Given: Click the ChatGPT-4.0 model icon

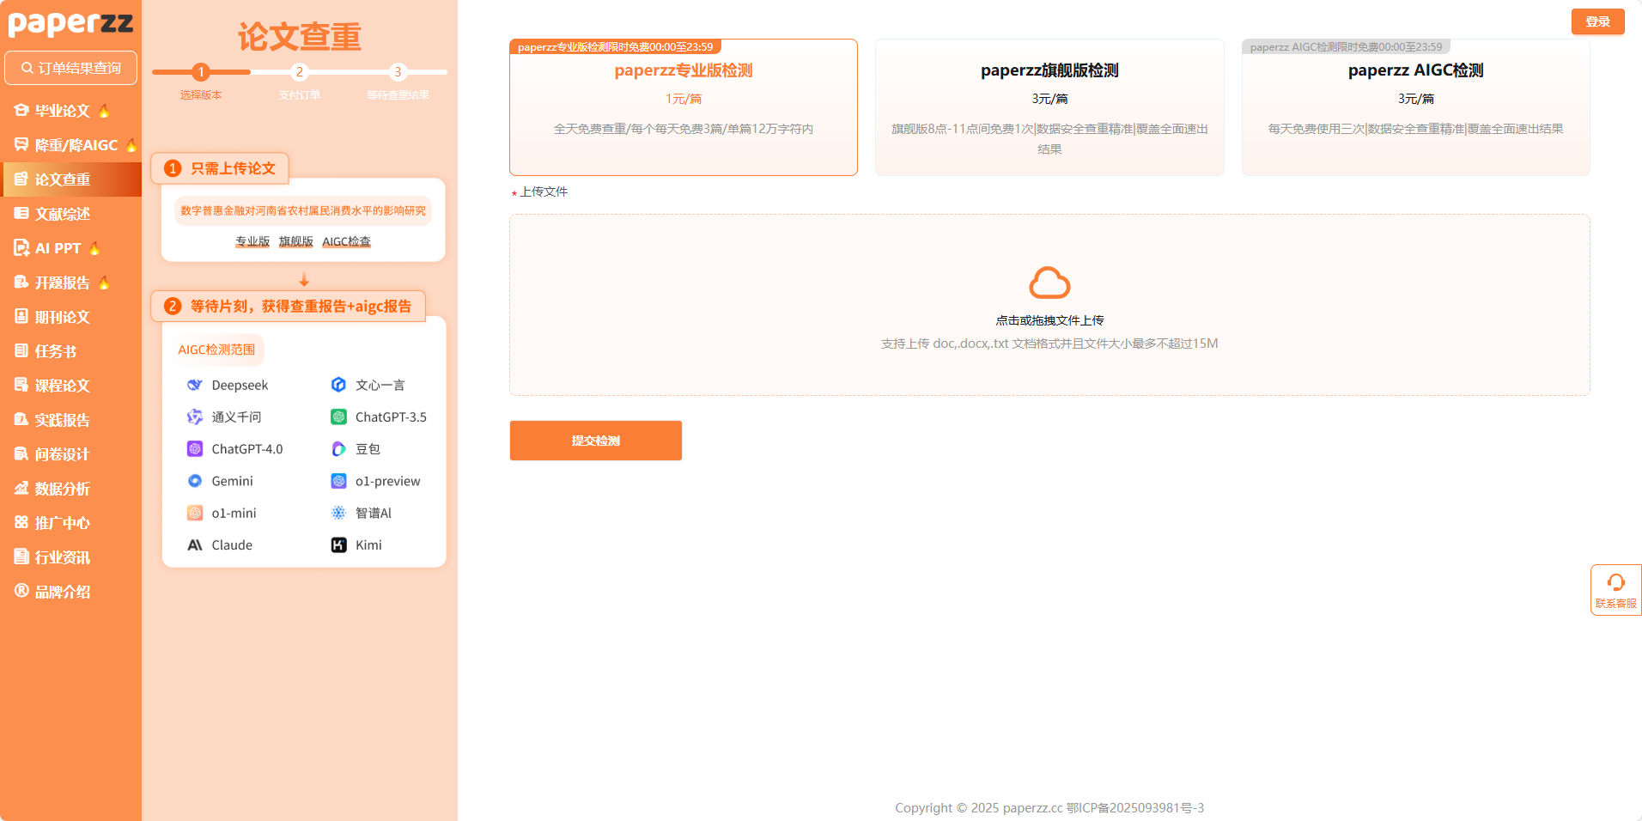Looking at the screenshot, I should tap(194, 448).
